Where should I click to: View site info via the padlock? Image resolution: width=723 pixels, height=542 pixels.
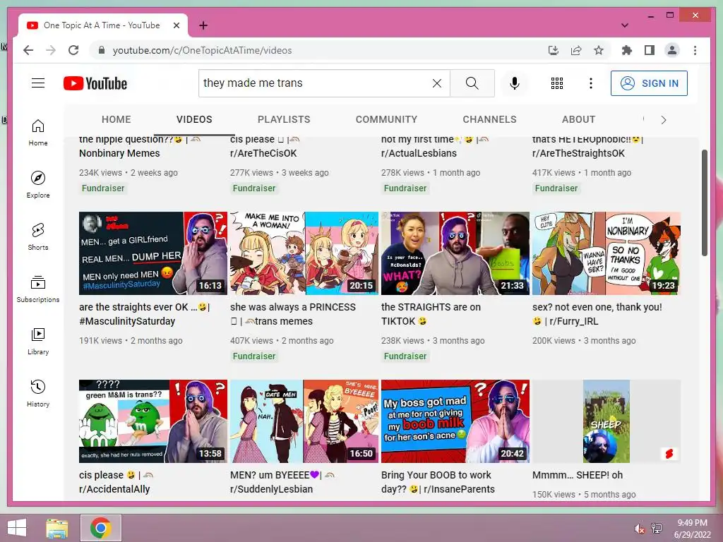pos(102,50)
